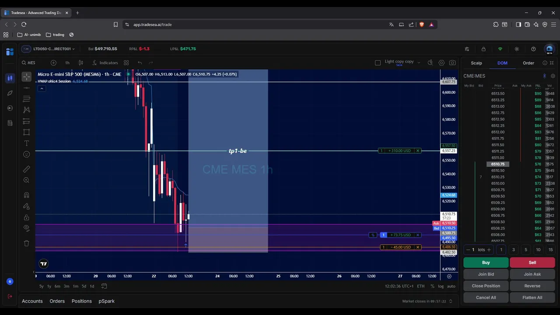The width and height of the screenshot is (560, 315).
Task: Switch to the Order tab
Action: [x=528, y=63]
